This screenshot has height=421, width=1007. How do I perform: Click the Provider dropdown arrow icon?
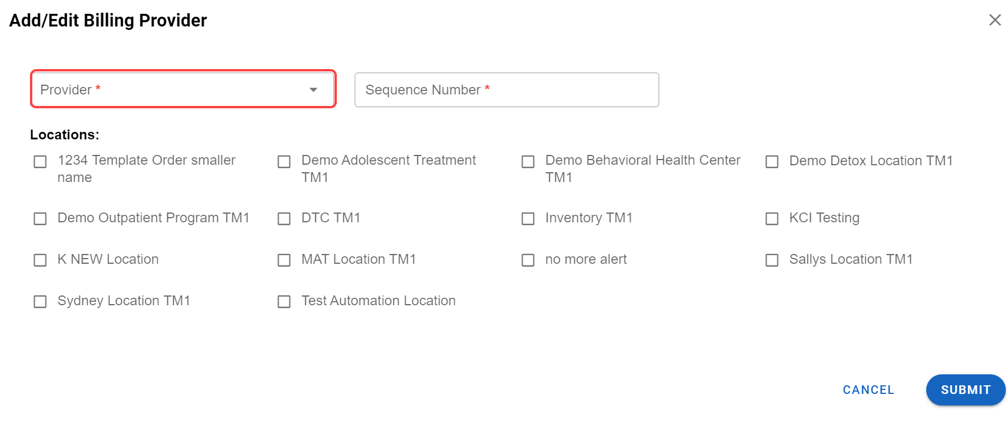(x=313, y=90)
